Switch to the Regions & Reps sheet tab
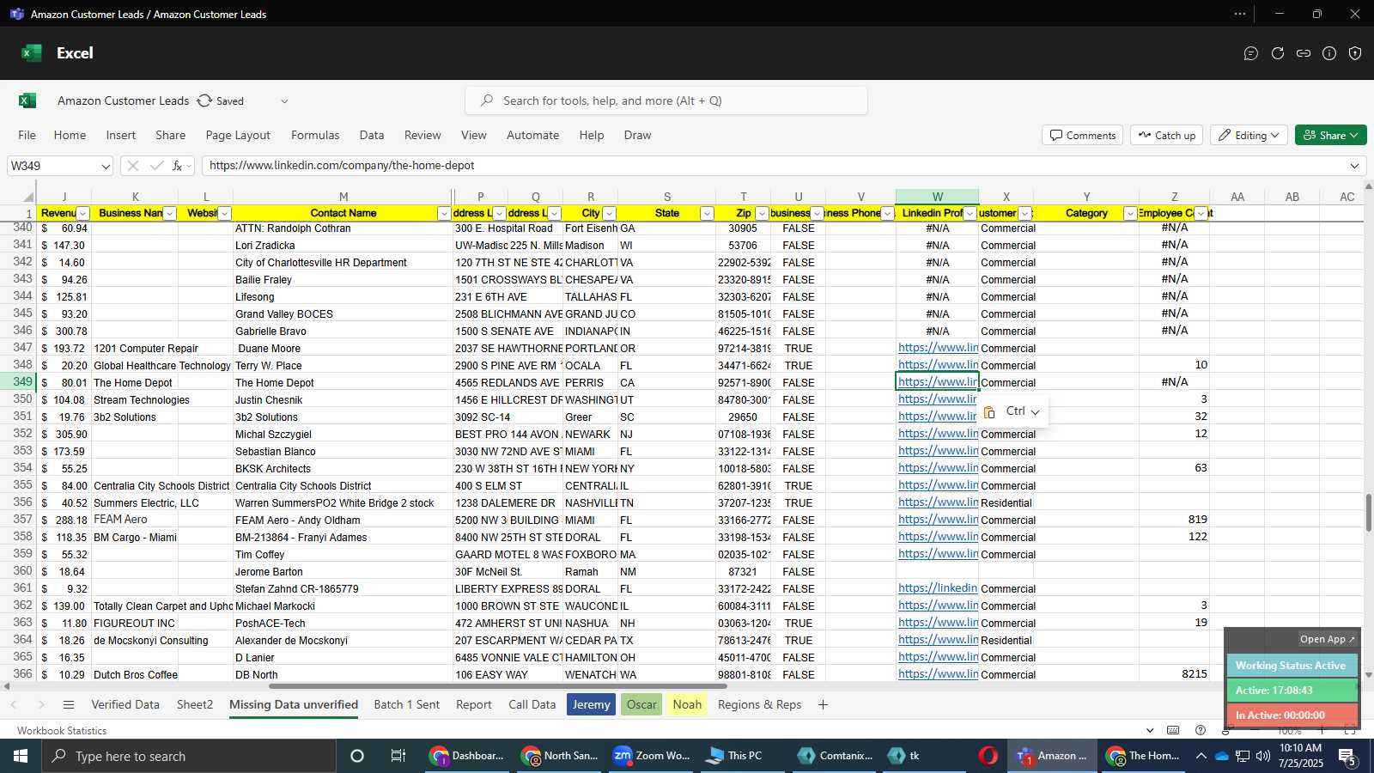The width and height of the screenshot is (1374, 773). (x=760, y=705)
